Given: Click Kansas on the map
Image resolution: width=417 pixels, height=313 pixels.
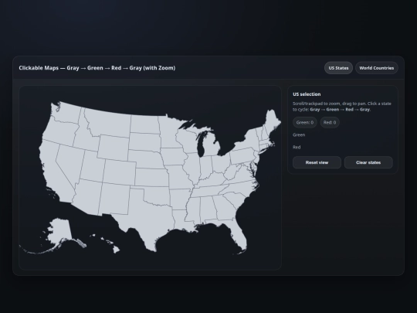Looking at the screenshot, I should 151,177.
